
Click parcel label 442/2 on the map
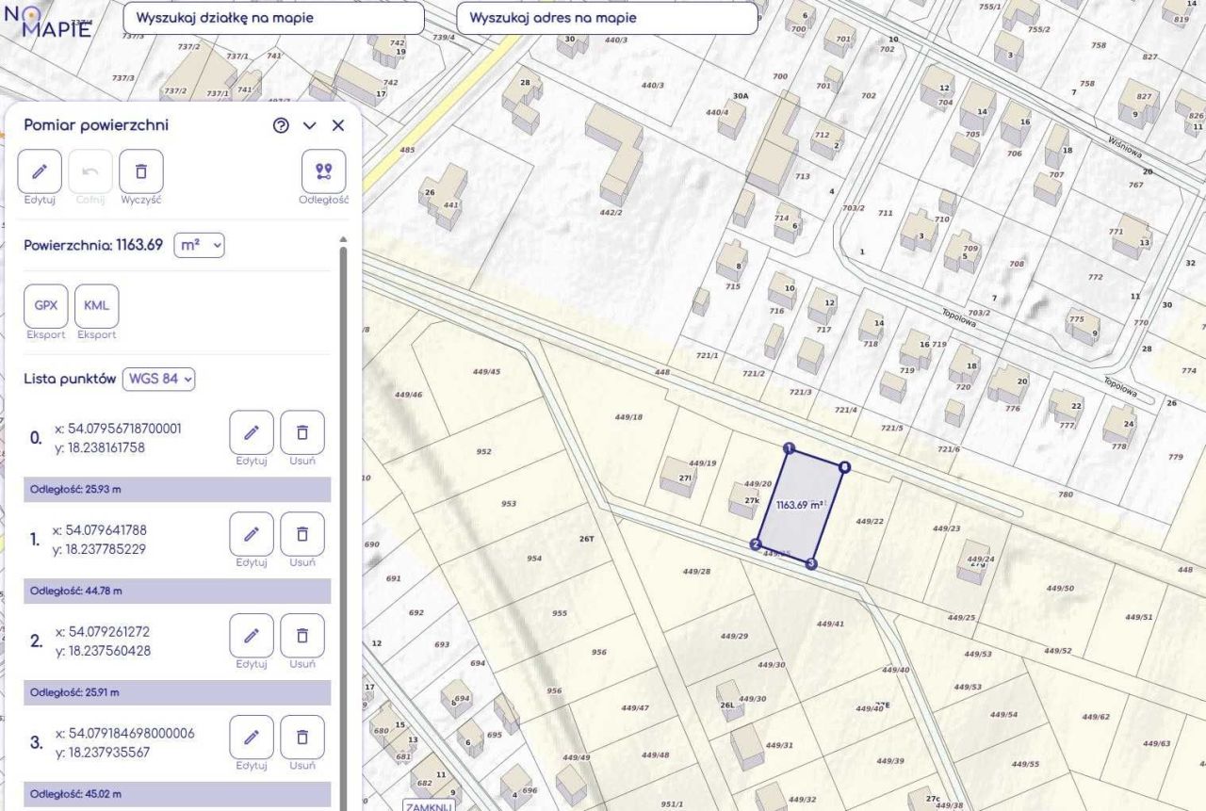[x=611, y=212]
